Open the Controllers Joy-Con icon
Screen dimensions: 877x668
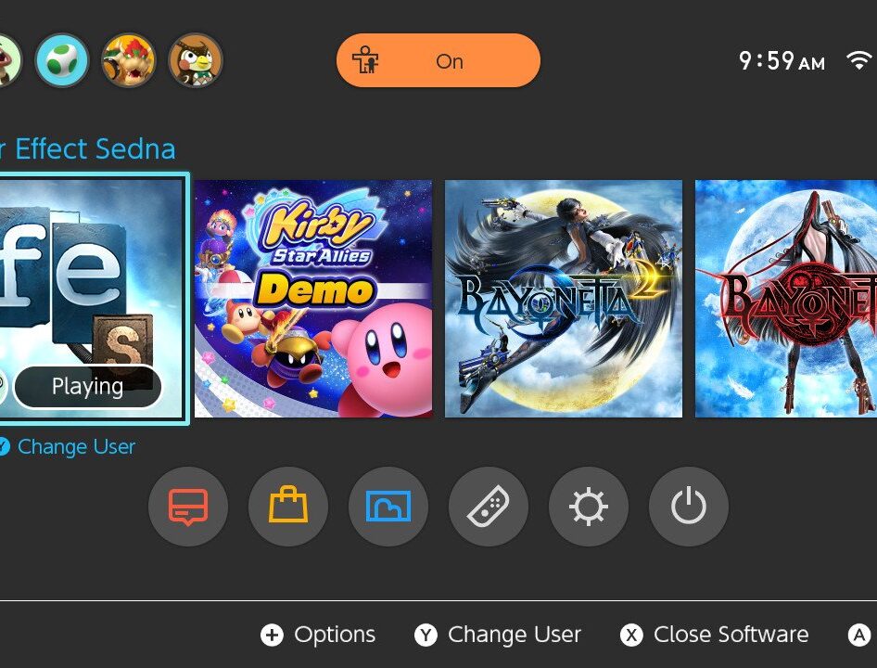(489, 507)
